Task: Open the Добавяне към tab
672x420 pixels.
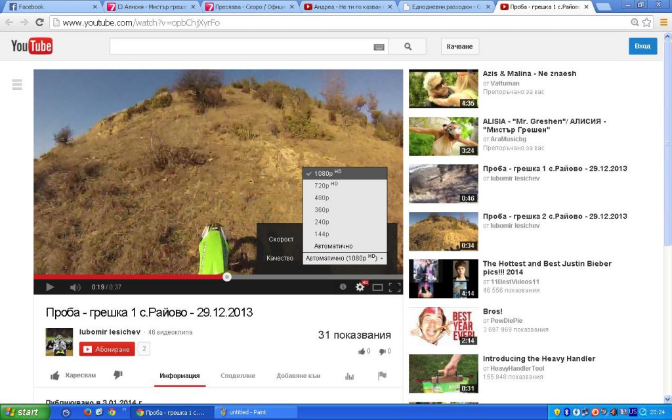Action: pos(299,376)
